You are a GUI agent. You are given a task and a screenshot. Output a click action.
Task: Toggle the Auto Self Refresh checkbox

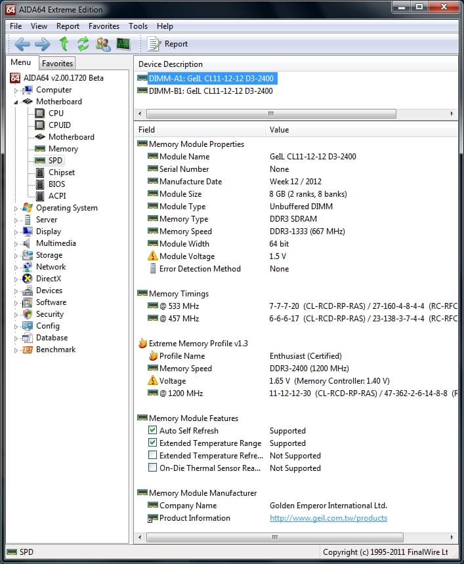(153, 430)
